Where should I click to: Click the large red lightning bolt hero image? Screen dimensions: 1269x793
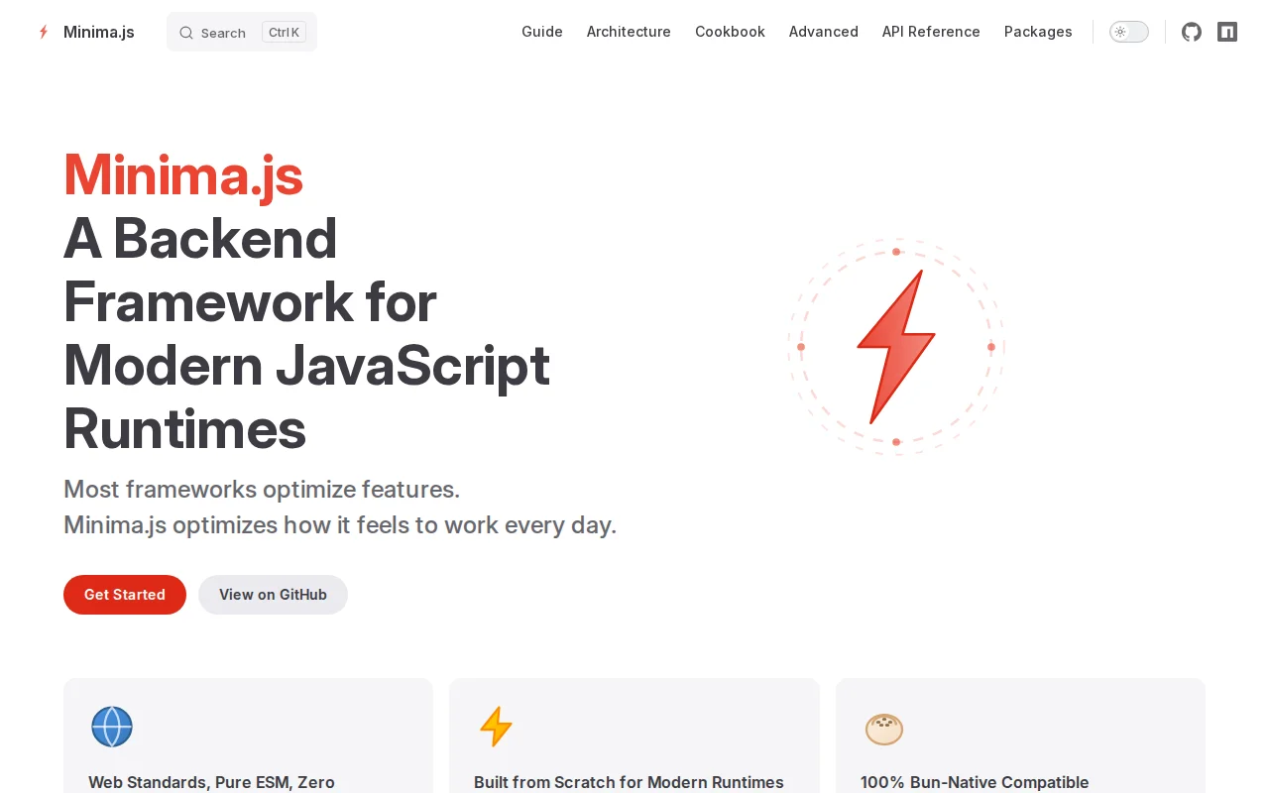[x=896, y=347]
